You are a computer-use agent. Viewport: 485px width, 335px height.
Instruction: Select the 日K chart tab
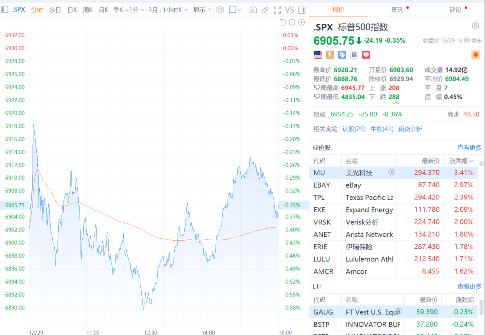(72, 10)
